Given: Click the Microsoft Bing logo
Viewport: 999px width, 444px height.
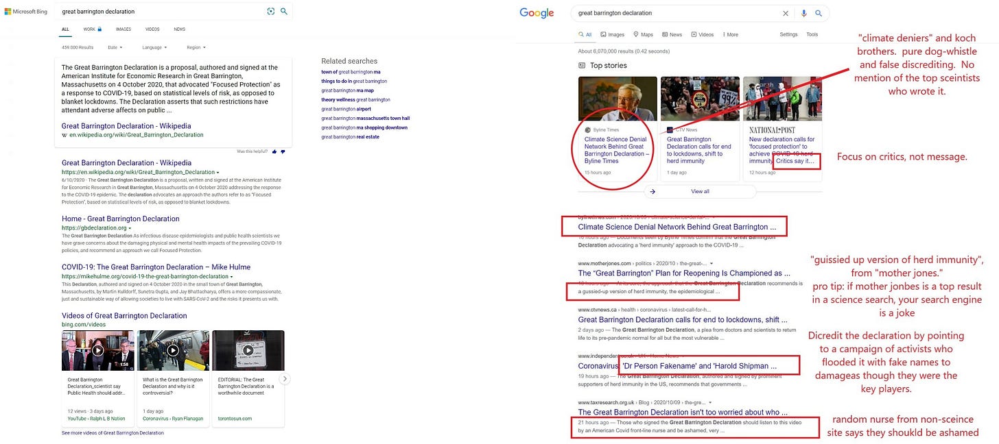Looking at the screenshot, I should tap(27, 12).
